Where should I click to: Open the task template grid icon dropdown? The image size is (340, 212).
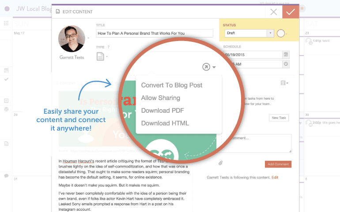[284, 83]
